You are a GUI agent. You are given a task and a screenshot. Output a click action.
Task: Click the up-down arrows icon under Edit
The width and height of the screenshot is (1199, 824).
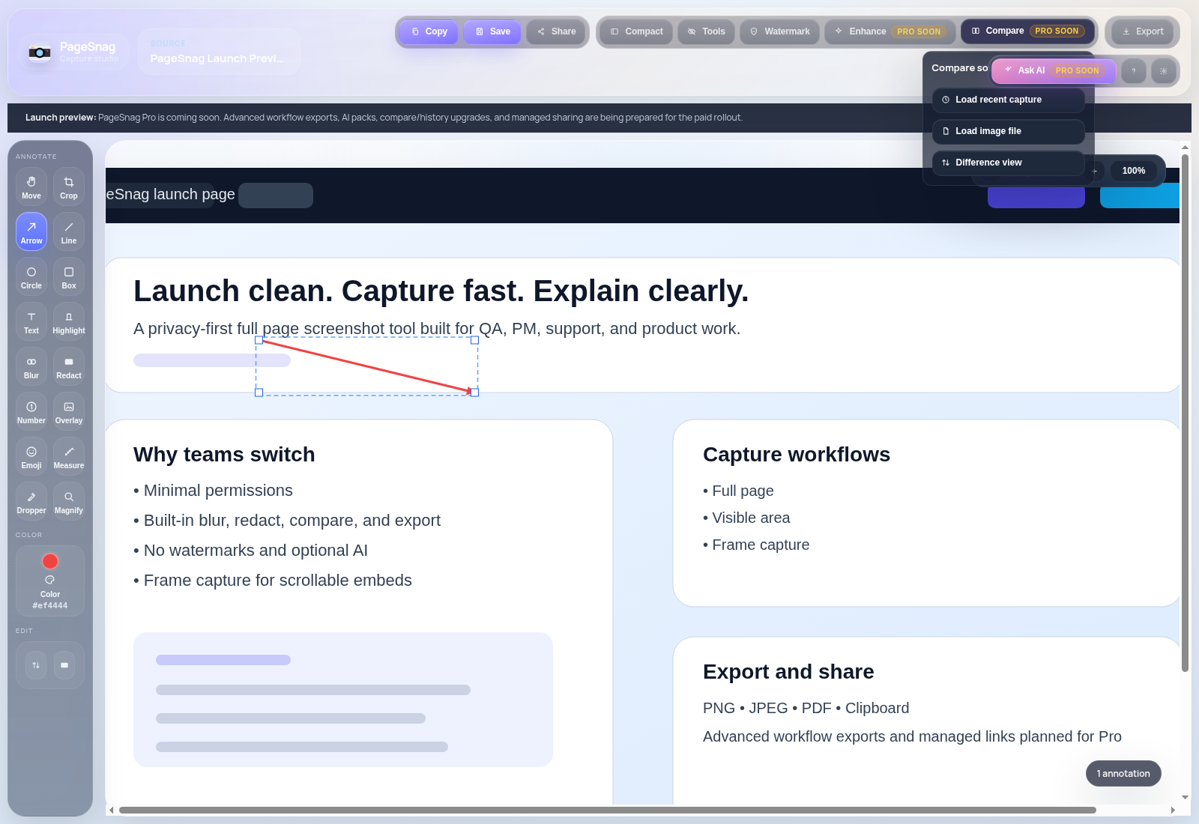(x=36, y=665)
